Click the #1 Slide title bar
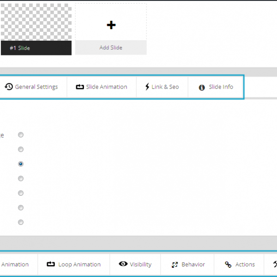Viewport: 277px width, 277px height. [x=36, y=48]
